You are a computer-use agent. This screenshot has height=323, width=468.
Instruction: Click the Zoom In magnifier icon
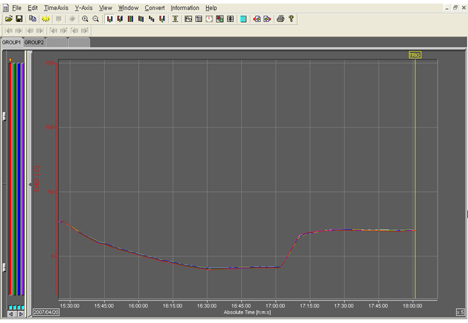(85, 19)
